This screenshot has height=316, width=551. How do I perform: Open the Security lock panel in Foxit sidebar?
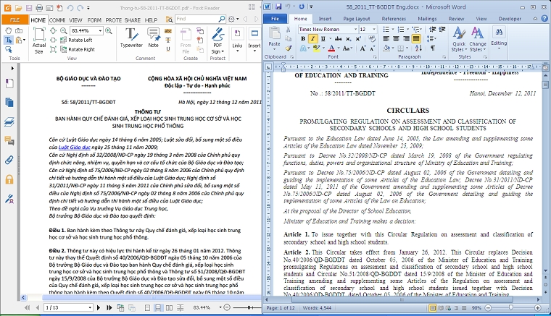9,180
